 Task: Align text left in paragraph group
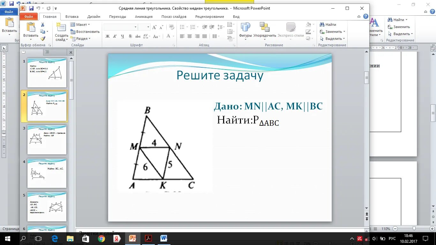(182, 36)
